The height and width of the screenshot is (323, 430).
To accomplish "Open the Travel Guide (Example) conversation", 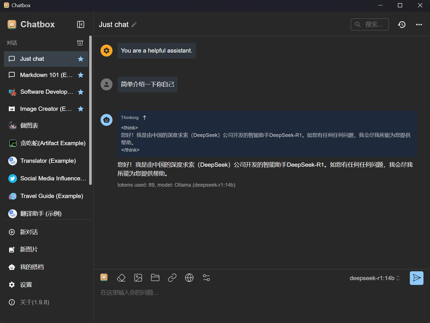I will click(x=46, y=196).
